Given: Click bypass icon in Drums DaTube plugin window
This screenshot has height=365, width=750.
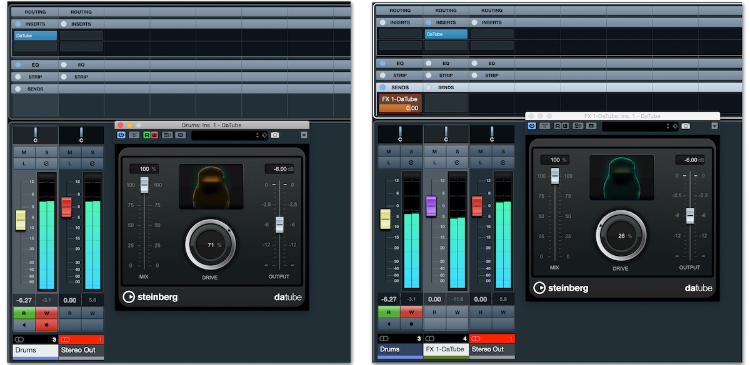Looking at the screenshot, I should pyautogui.click(x=135, y=135).
